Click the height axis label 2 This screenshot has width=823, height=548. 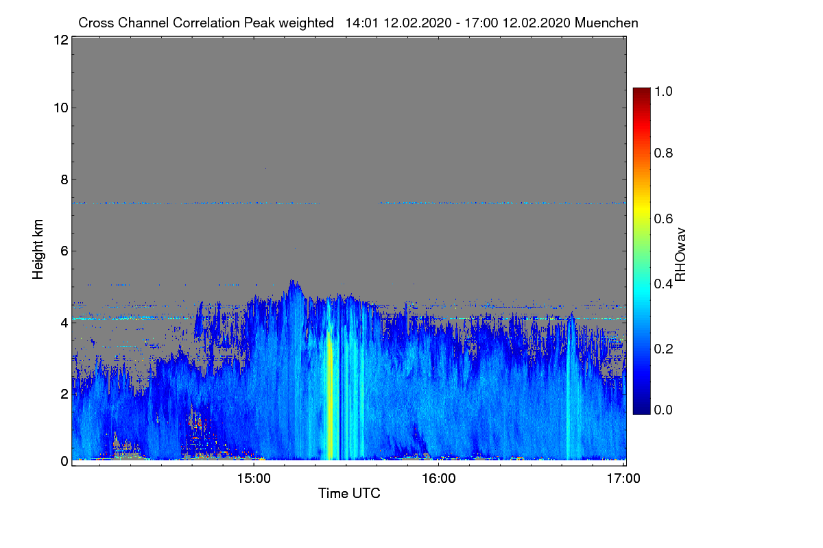pyautogui.click(x=63, y=394)
